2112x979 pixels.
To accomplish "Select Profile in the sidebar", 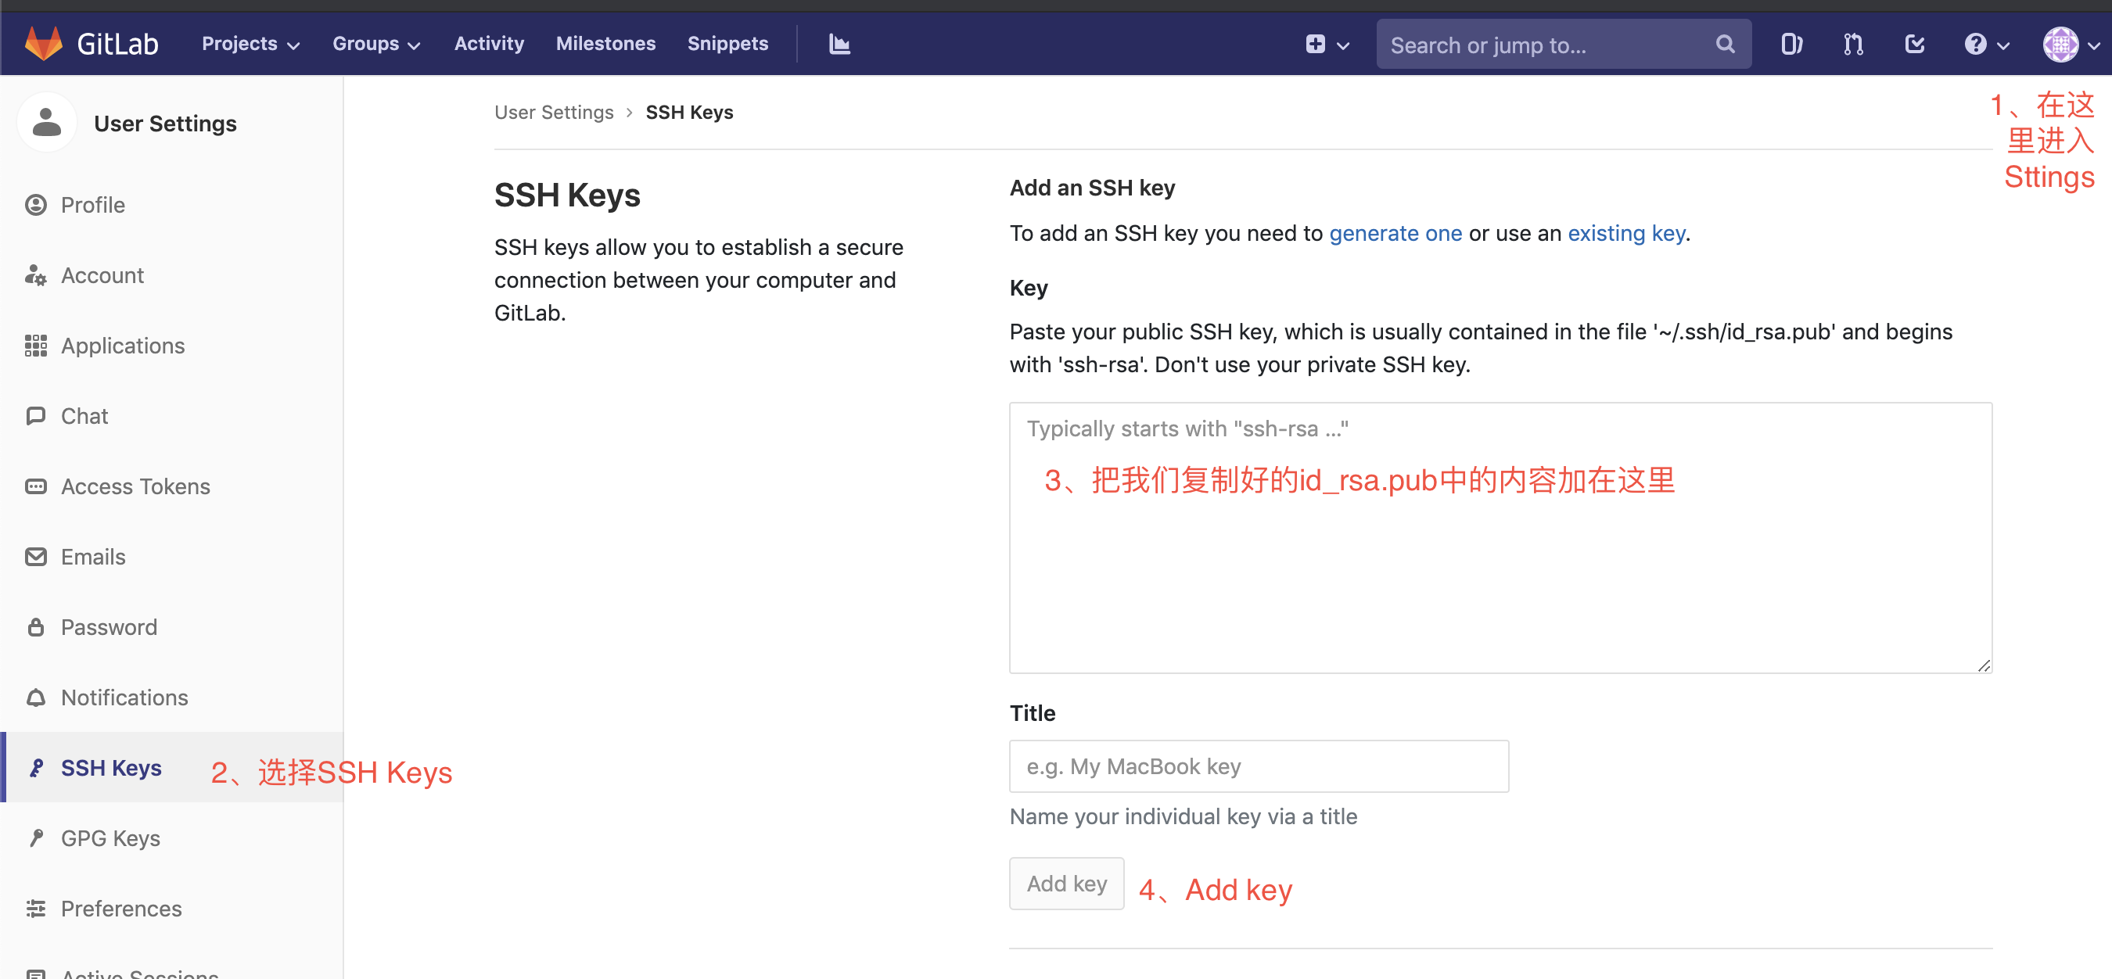I will pos(171,205).
